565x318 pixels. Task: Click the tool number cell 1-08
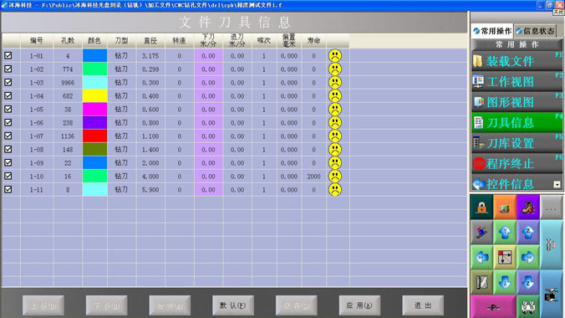tap(37, 150)
